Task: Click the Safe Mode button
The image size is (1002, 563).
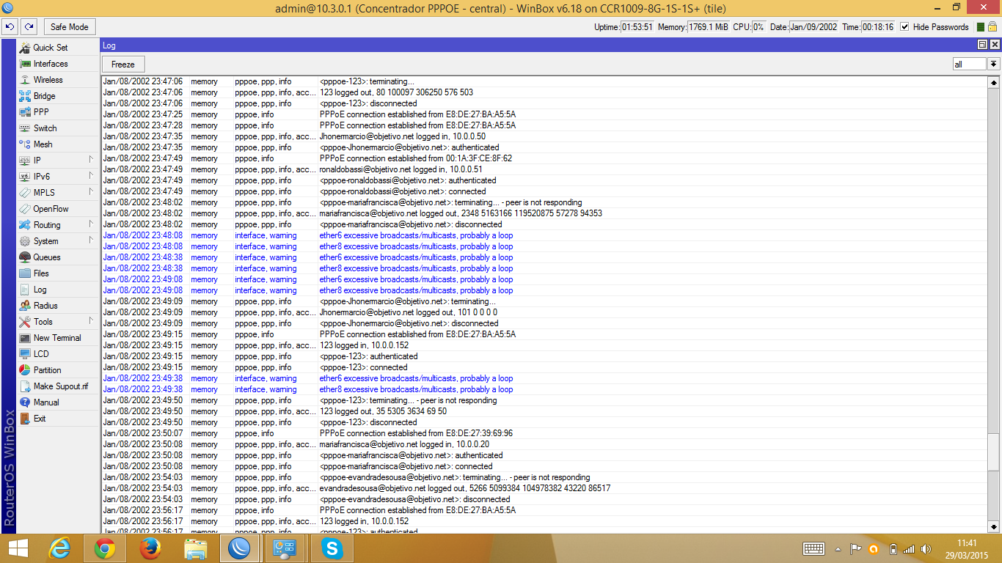Action: [69, 27]
